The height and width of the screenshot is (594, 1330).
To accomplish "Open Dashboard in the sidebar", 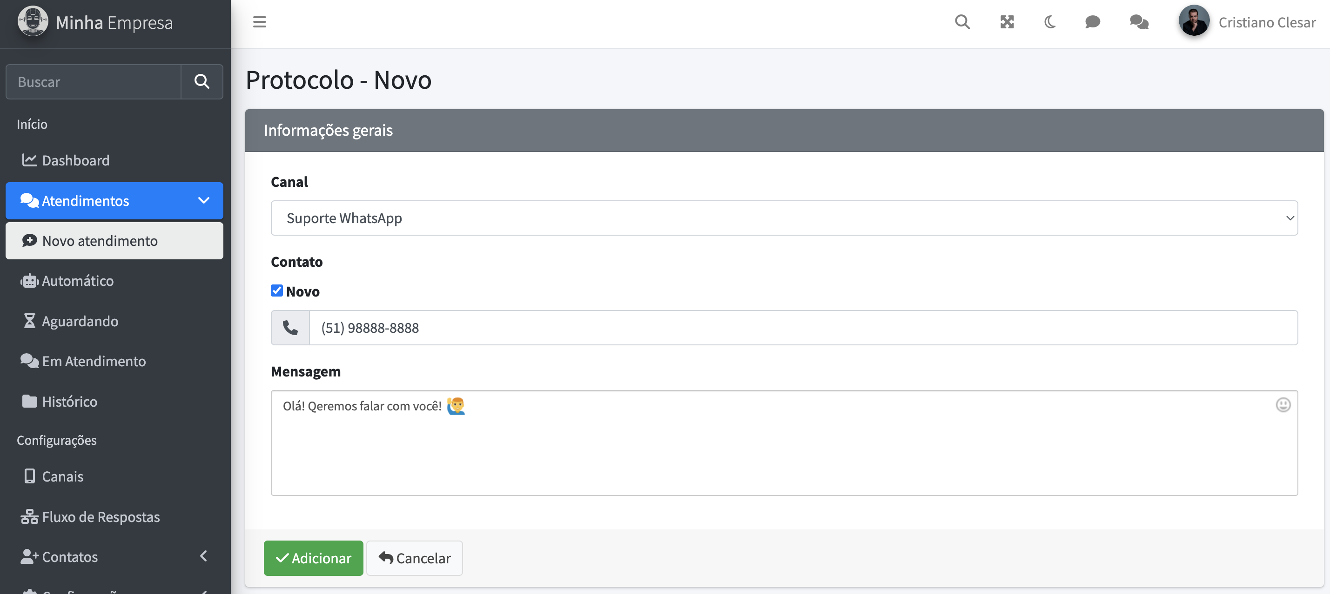I will (75, 160).
